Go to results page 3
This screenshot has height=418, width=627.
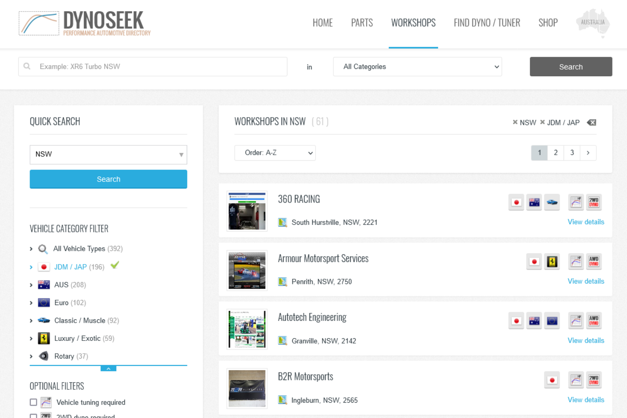572,153
